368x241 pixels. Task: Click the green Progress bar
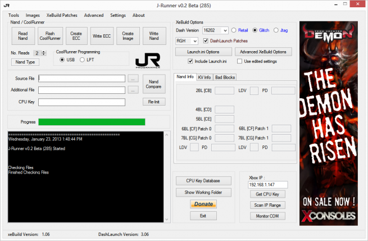coord(91,122)
